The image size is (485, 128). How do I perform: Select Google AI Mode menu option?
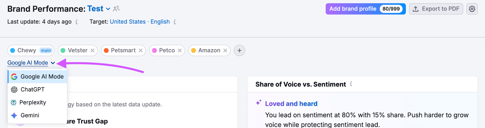tap(42, 77)
